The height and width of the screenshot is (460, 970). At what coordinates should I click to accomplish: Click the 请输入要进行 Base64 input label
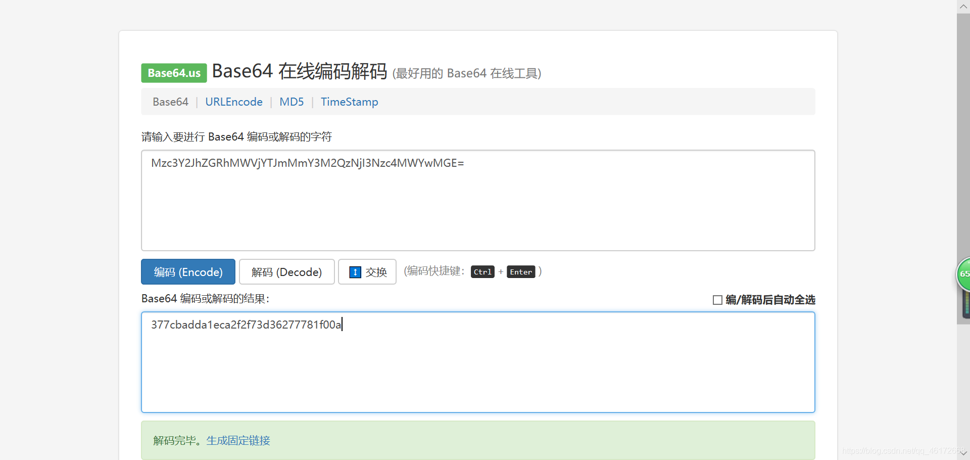point(236,137)
